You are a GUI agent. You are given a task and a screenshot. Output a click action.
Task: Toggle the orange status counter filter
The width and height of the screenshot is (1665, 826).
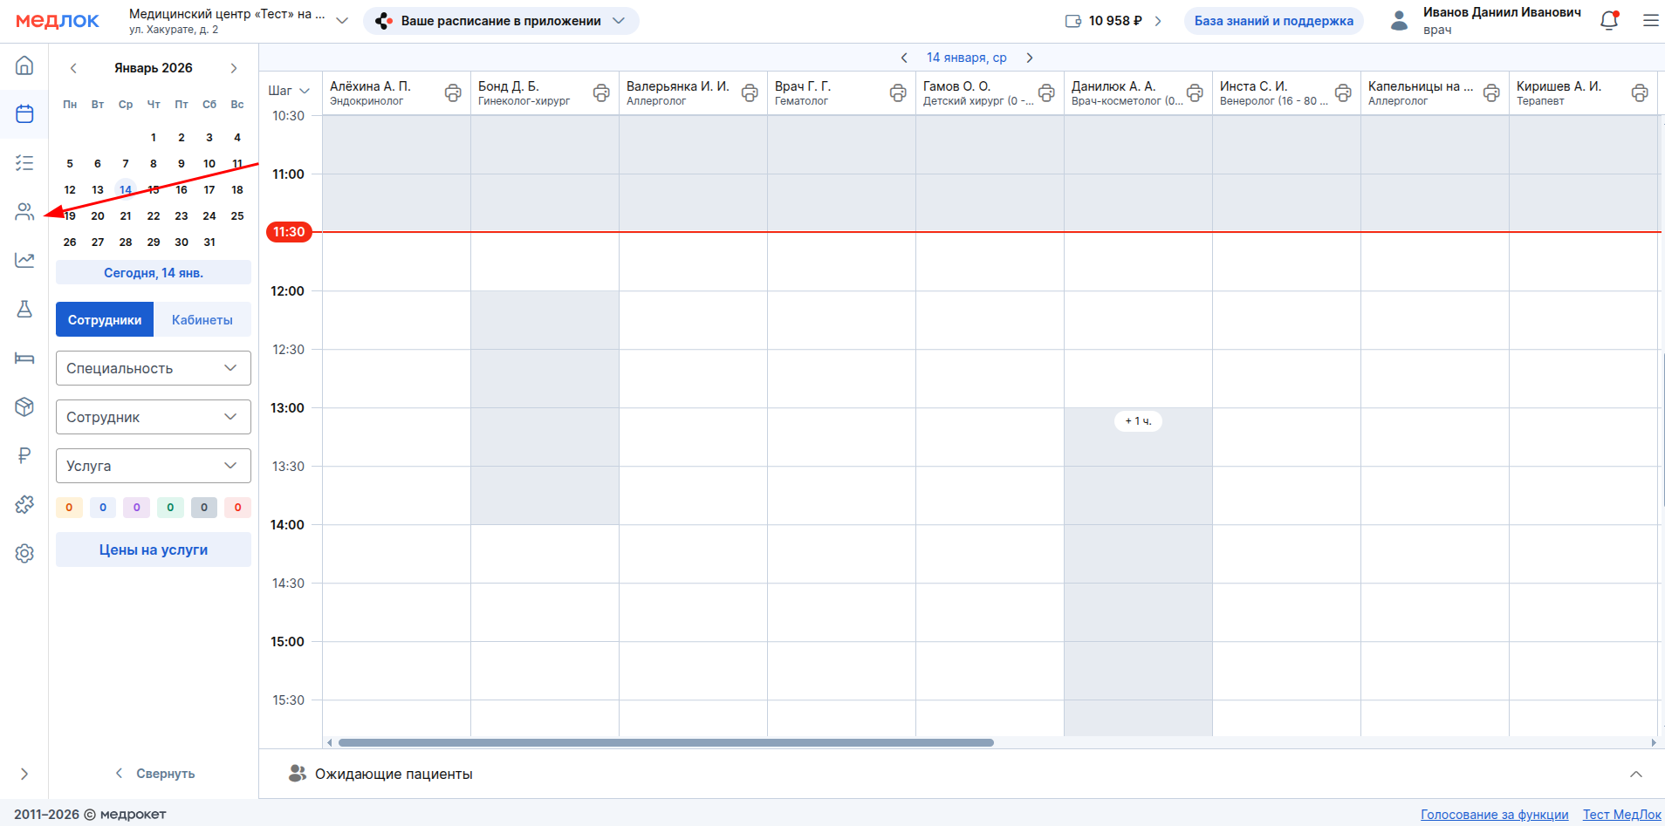pos(69,508)
